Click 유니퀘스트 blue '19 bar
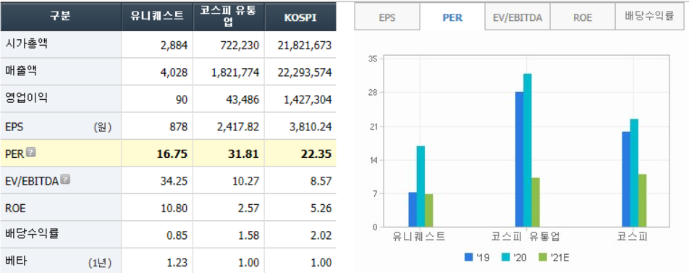This screenshot has width=689, height=273. (413, 210)
